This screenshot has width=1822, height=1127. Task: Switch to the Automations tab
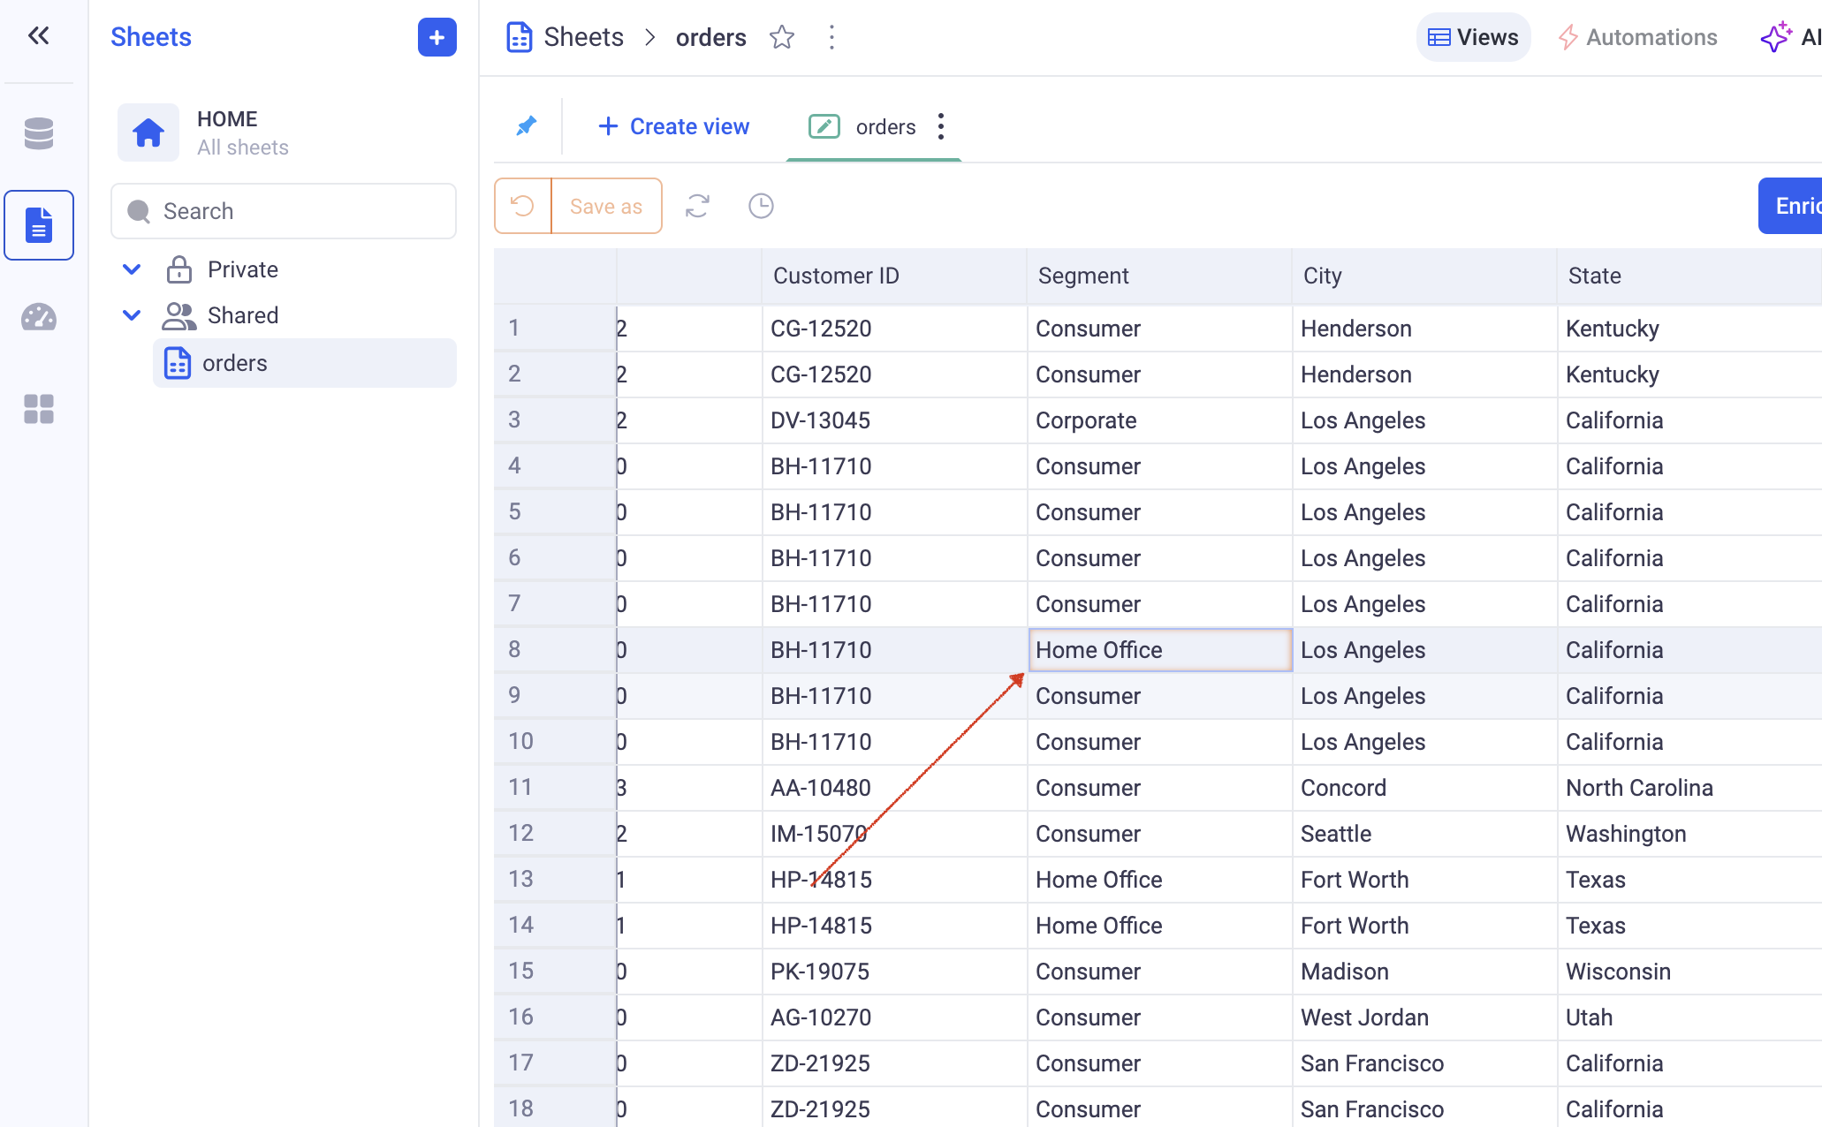pyautogui.click(x=1637, y=37)
